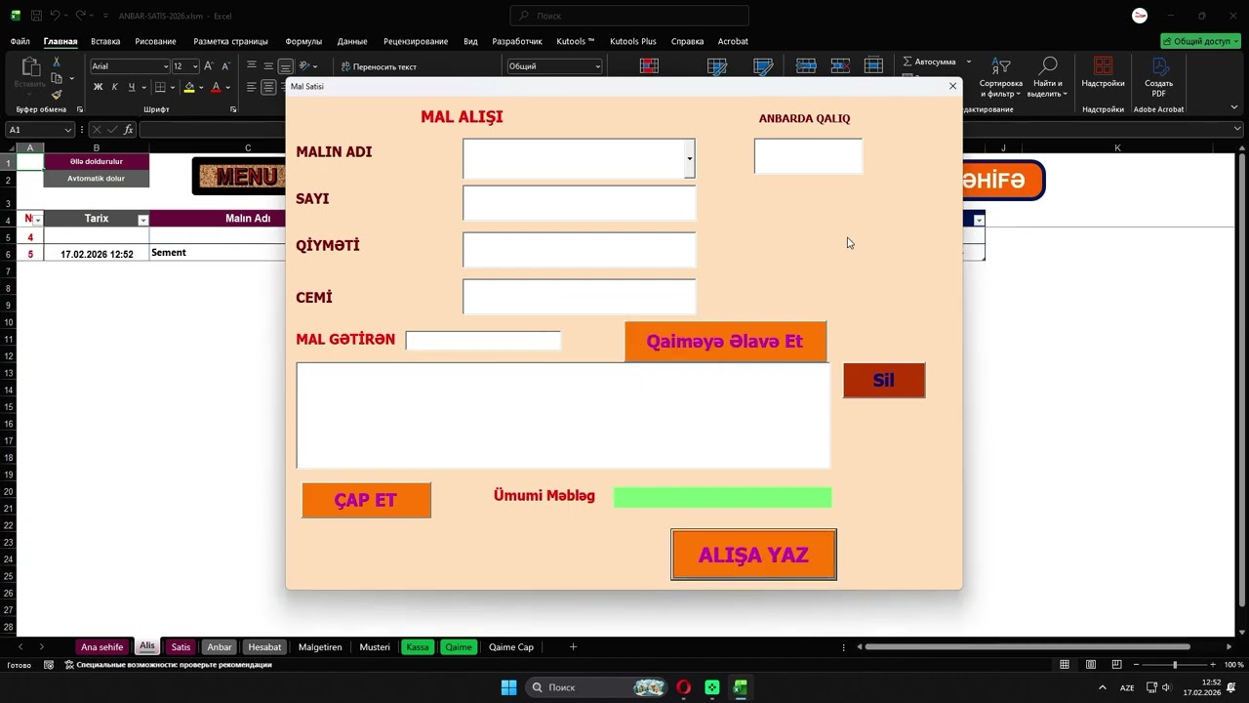Viewport: 1249px width, 703px height.
Task: Toggle middle vertical alignment icon
Action: pyautogui.click(x=268, y=66)
